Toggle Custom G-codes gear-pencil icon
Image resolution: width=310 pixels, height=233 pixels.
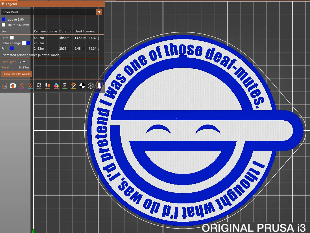coord(73,86)
